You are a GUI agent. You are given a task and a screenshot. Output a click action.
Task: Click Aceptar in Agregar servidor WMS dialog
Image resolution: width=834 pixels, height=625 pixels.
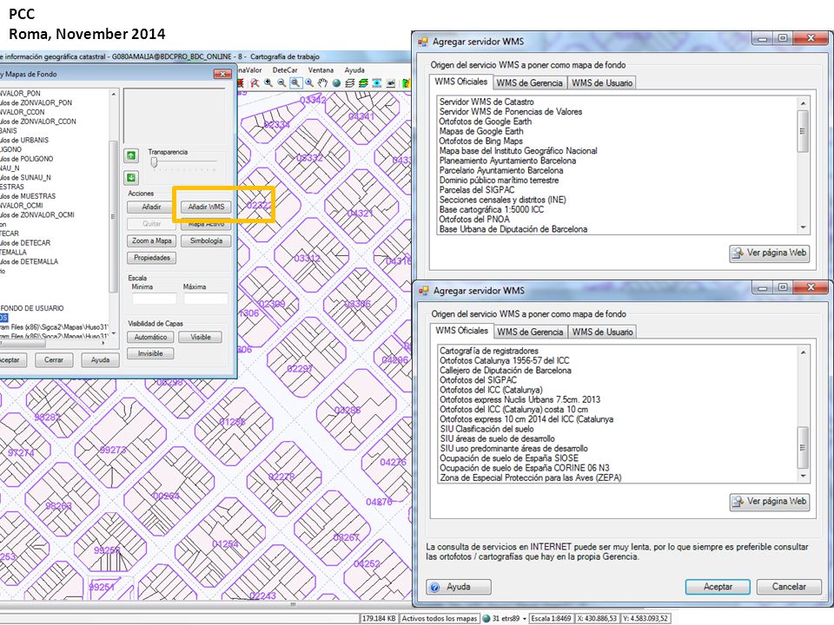click(718, 587)
